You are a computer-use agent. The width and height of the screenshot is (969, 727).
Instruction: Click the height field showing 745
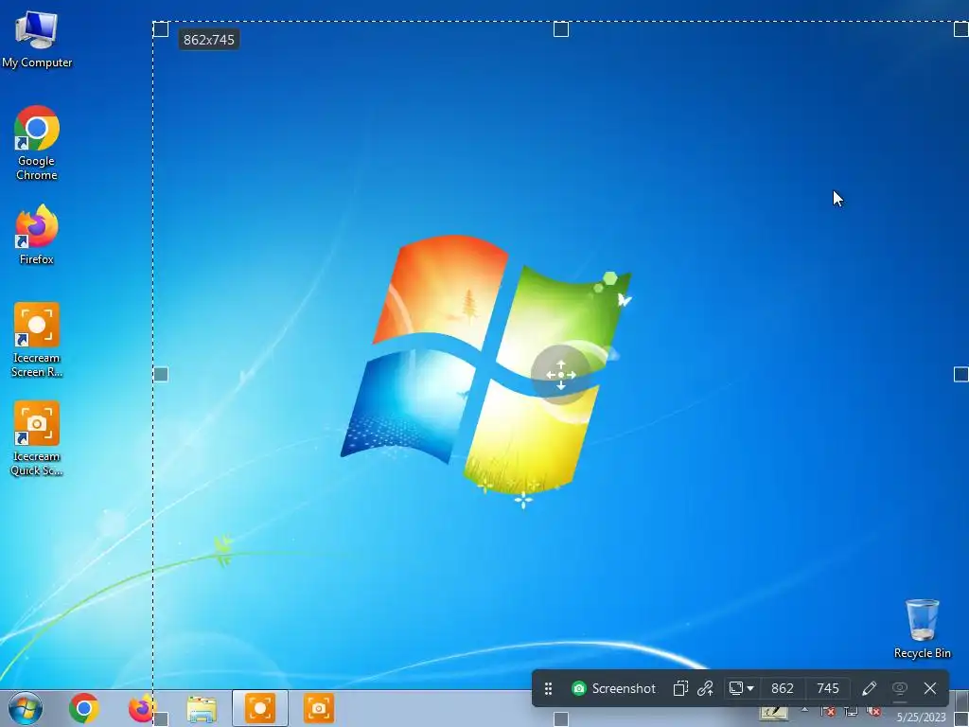(827, 688)
